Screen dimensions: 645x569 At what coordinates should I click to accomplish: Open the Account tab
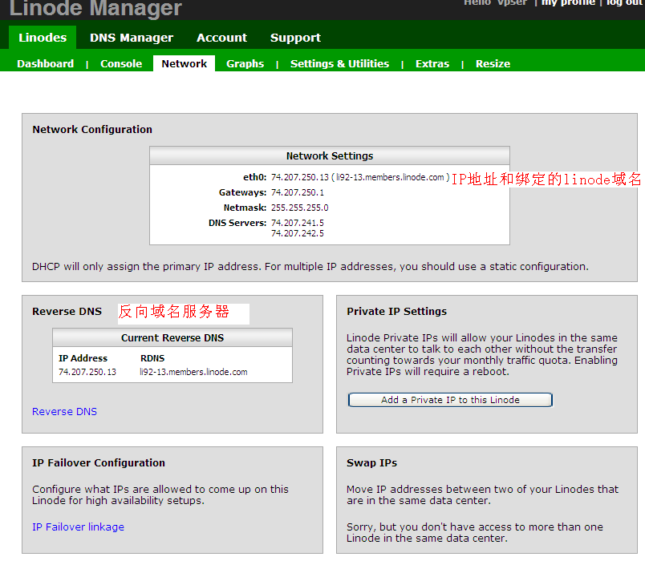click(221, 38)
